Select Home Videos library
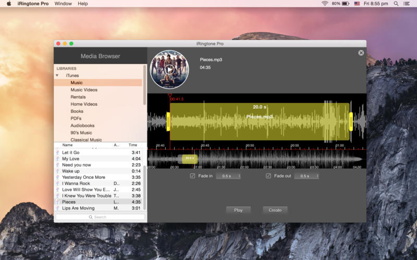The width and height of the screenshot is (417, 260). [84, 104]
